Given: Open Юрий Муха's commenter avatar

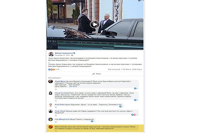Looking at the screenshot, I should 51,81.
